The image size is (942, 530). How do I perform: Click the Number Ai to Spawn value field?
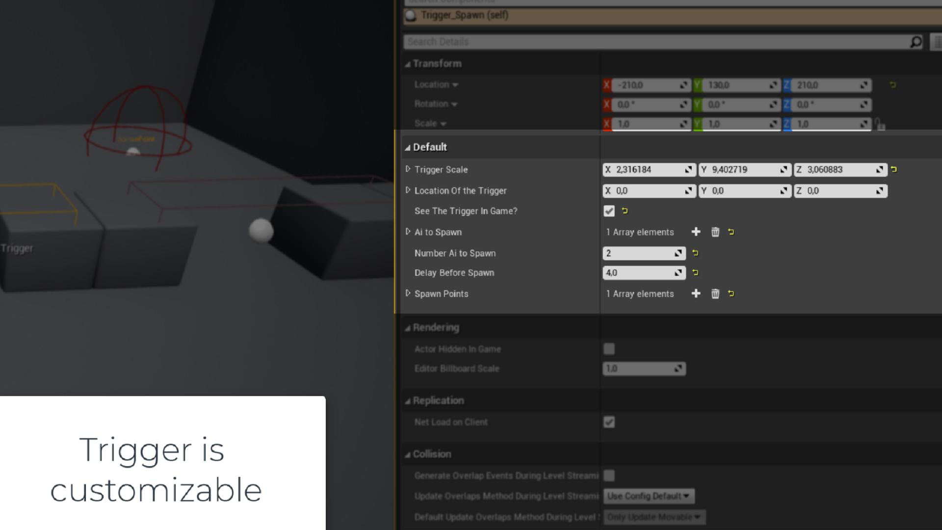click(638, 253)
